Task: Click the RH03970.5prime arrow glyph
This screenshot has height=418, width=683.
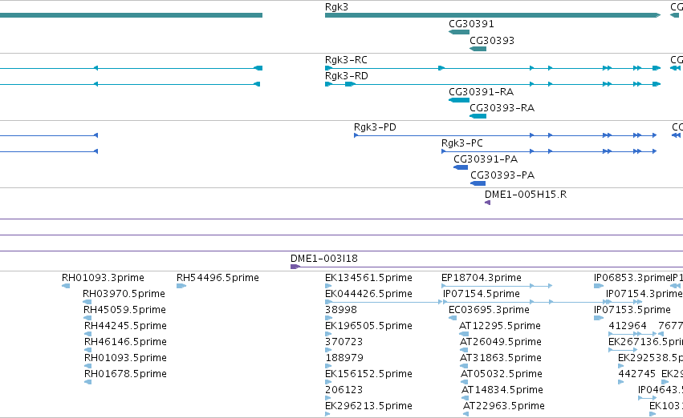Action: (x=87, y=302)
